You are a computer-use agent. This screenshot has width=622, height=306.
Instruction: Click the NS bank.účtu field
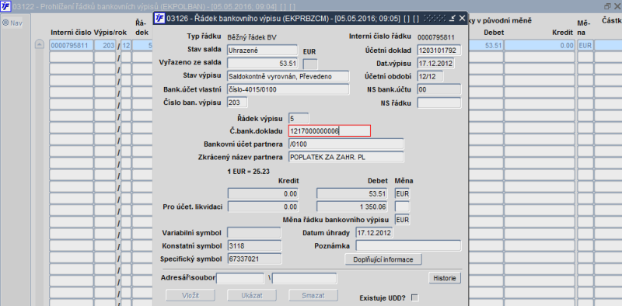pos(439,89)
